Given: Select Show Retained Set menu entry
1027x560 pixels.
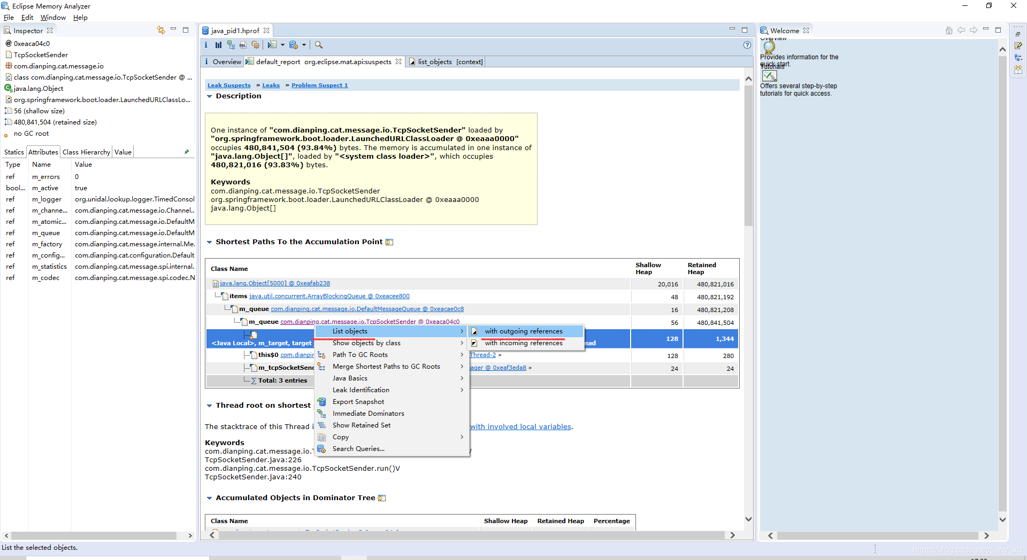Looking at the screenshot, I should tap(392, 425).
